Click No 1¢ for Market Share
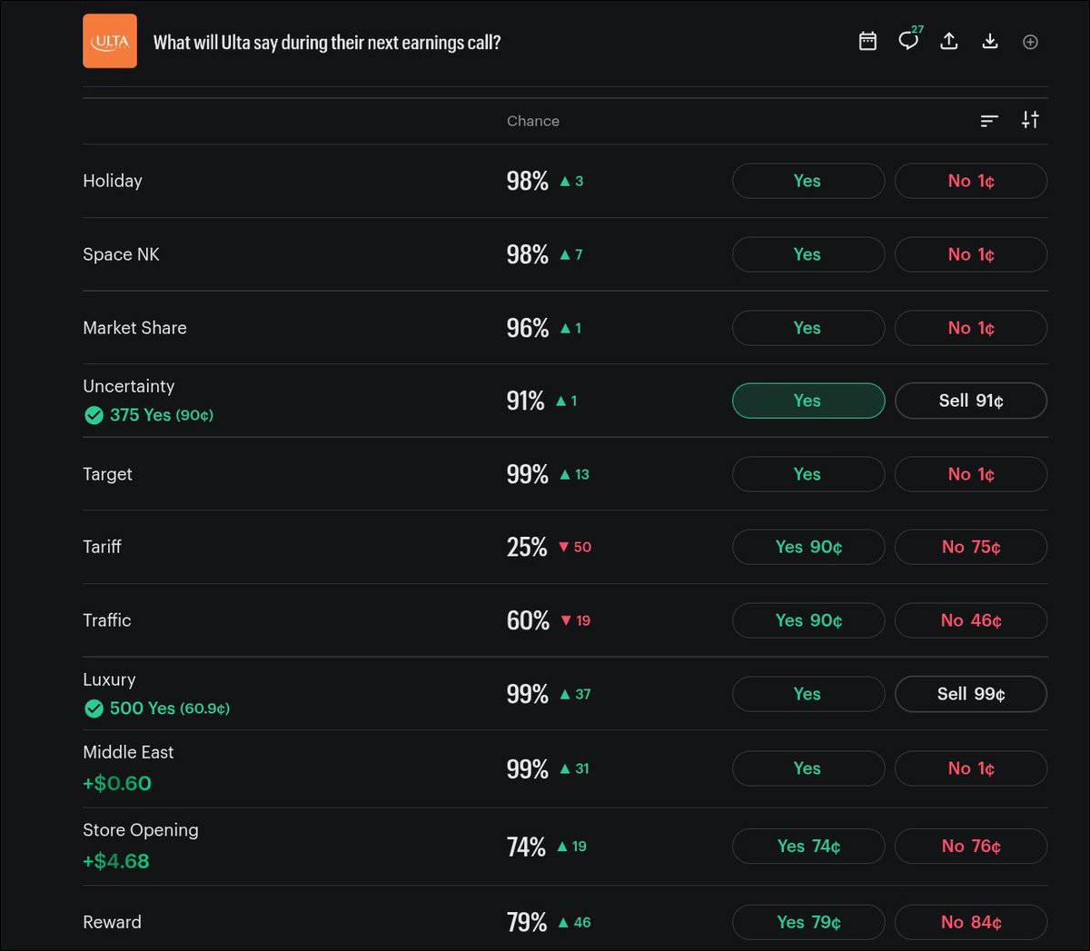 pyautogui.click(x=971, y=328)
